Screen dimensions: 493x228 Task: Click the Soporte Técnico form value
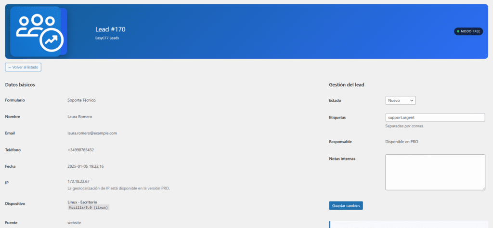tap(81, 100)
